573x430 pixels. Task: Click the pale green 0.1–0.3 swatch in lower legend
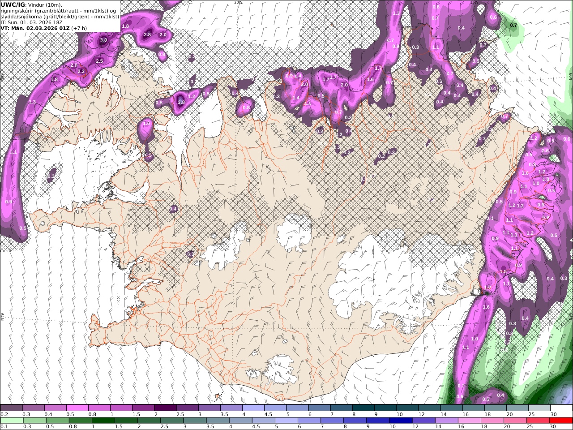tap(12, 421)
